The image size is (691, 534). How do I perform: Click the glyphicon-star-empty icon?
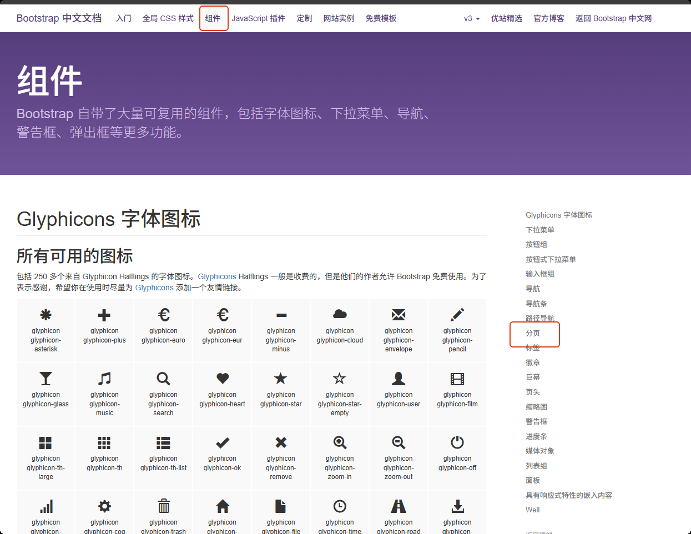point(340,379)
